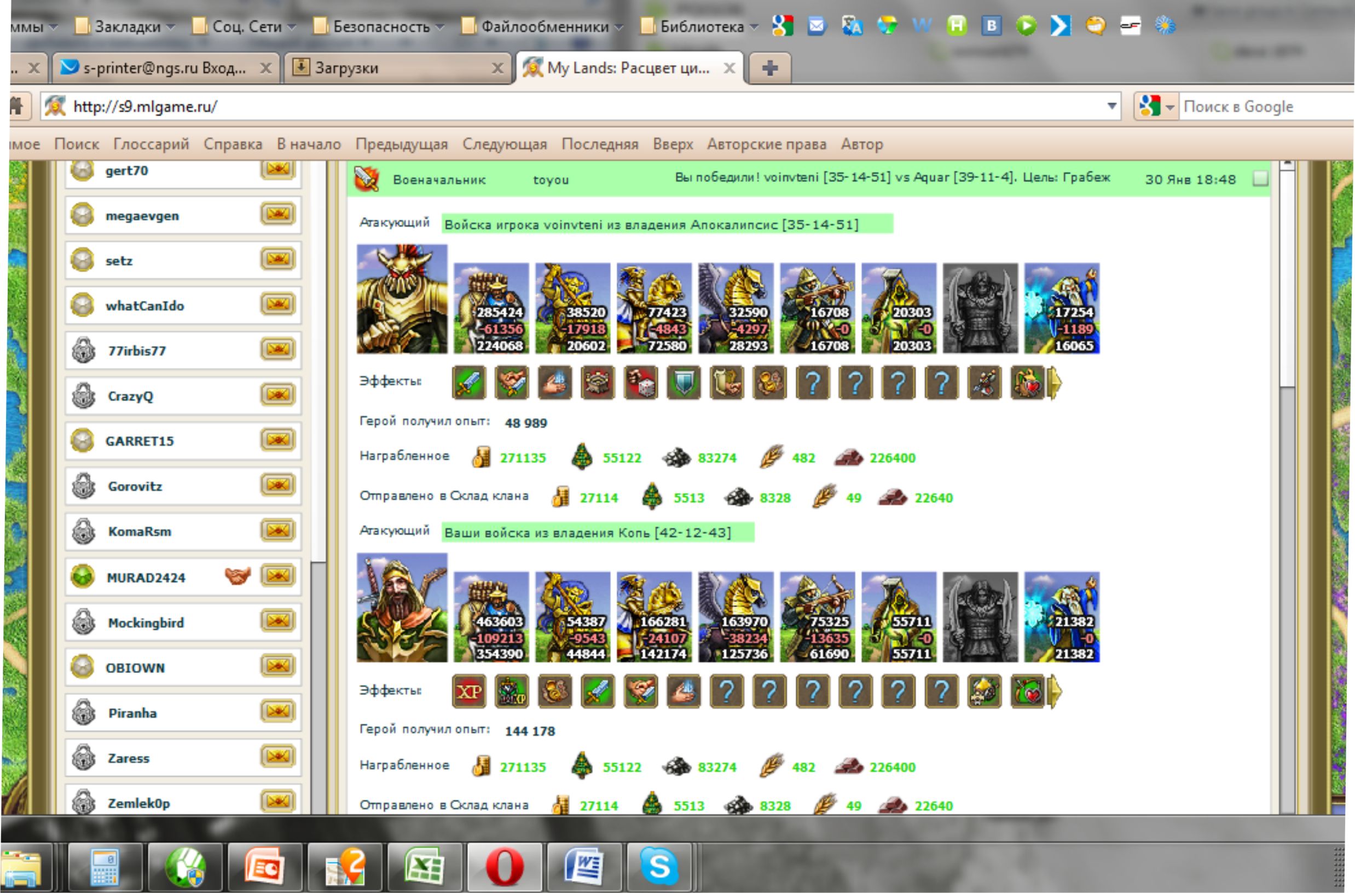The height and width of the screenshot is (893, 1355).
Task: Tick the checkbox on battle report header
Action: point(1260,179)
